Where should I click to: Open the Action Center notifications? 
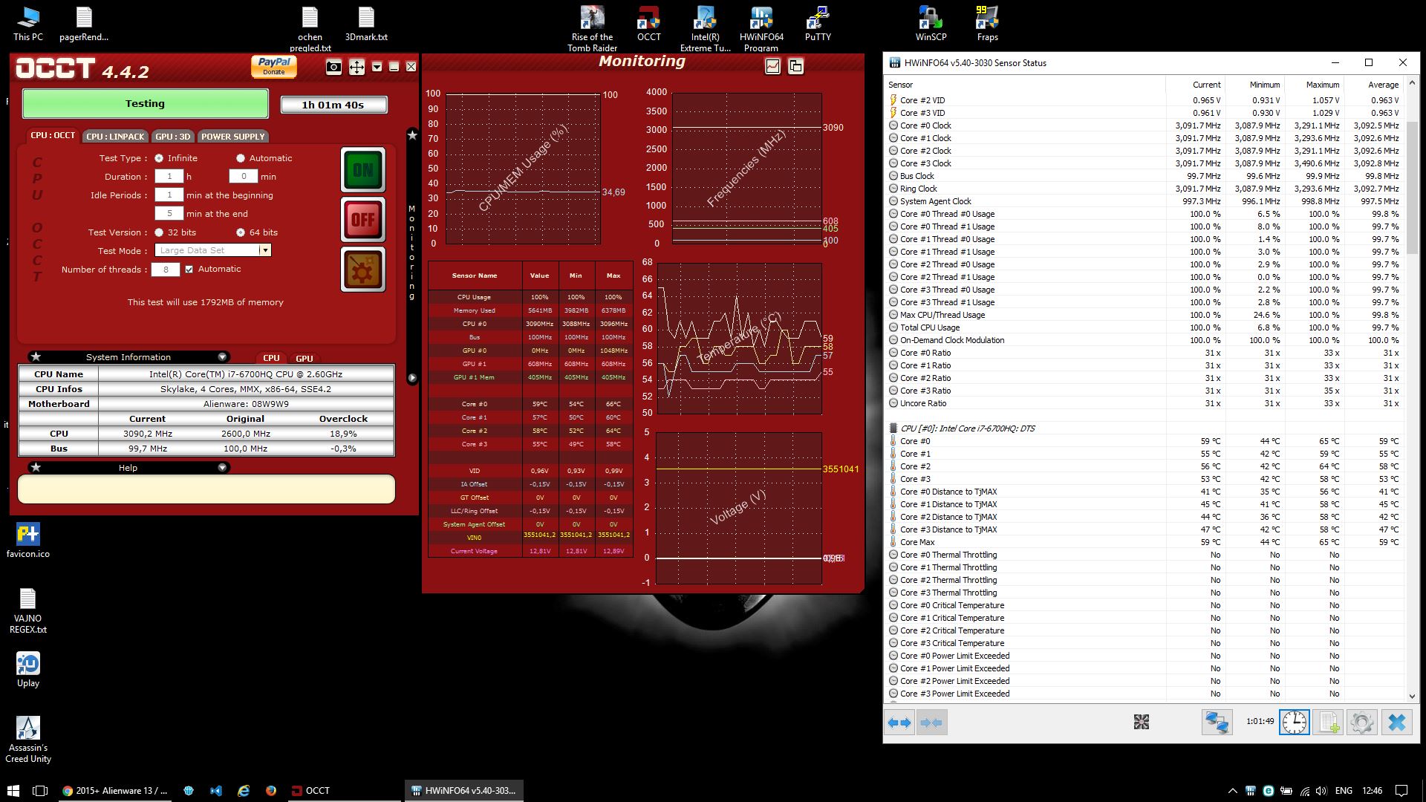(1401, 791)
